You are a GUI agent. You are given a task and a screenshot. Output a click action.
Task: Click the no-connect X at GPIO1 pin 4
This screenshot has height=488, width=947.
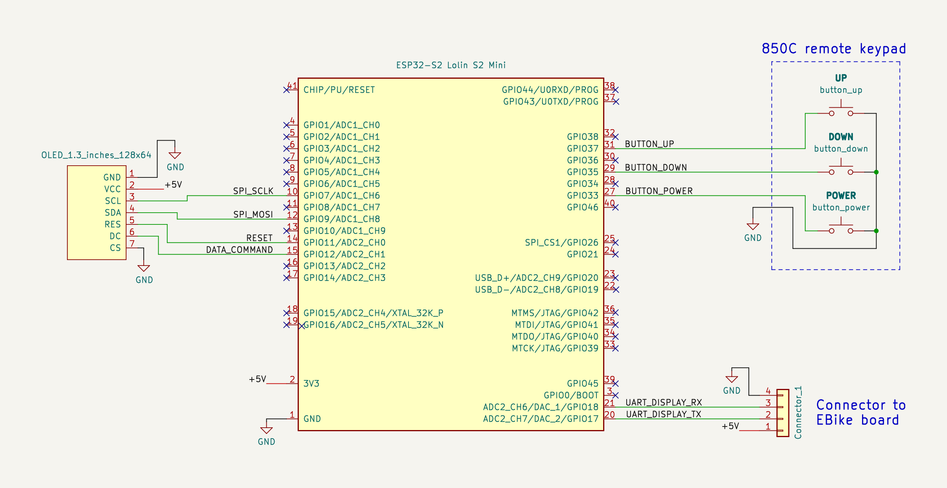286,125
